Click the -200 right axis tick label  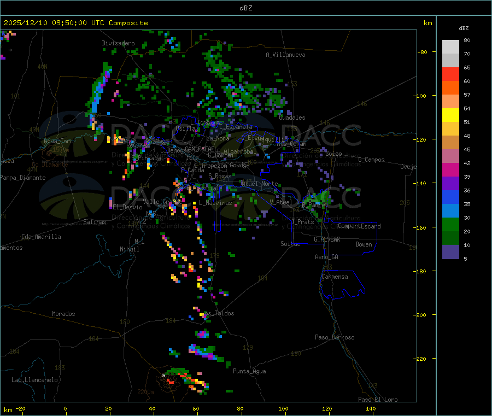[x=421, y=315]
